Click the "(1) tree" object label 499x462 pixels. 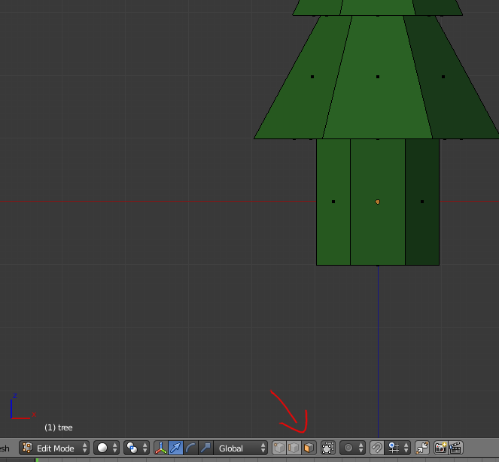point(59,427)
